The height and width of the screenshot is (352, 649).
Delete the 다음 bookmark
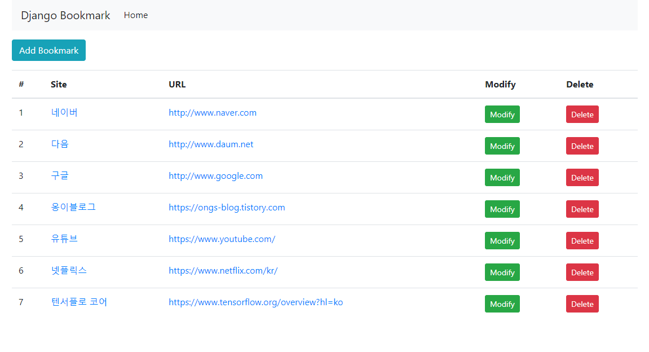[x=582, y=146]
